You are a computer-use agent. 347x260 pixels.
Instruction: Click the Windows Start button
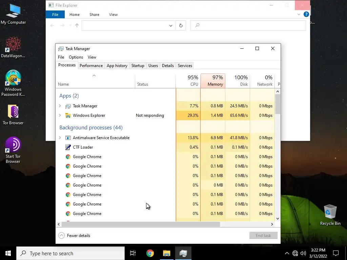(x=8, y=253)
